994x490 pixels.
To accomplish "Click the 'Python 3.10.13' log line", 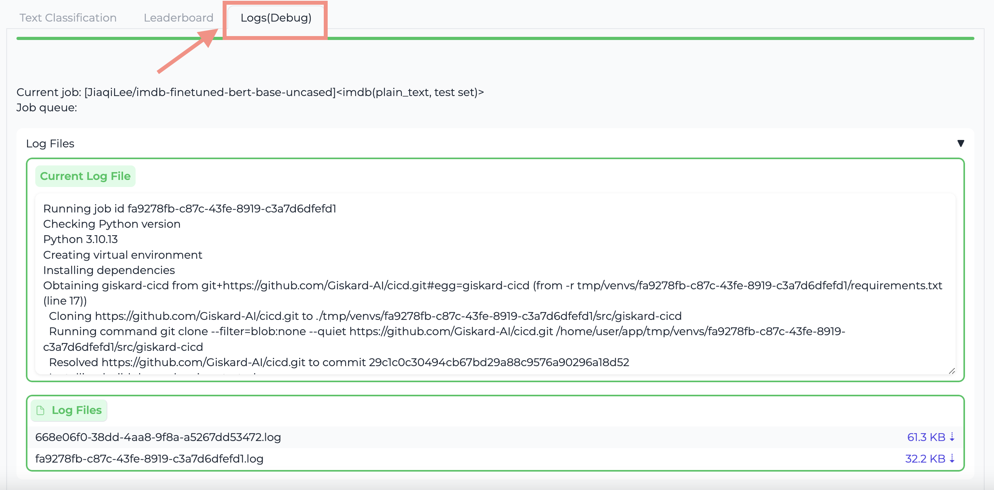I will [x=80, y=239].
